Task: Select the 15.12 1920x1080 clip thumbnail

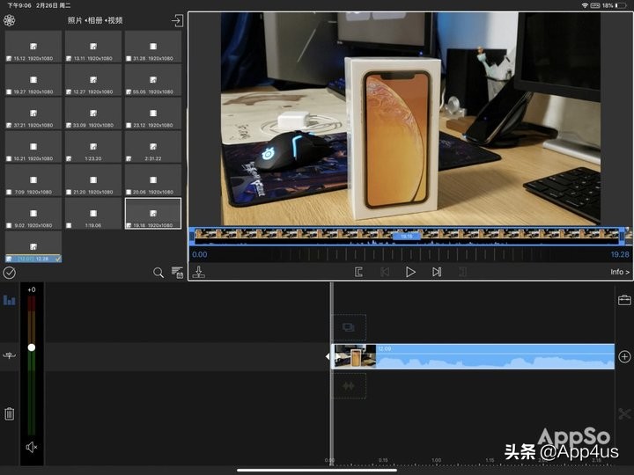Action: [x=33, y=47]
